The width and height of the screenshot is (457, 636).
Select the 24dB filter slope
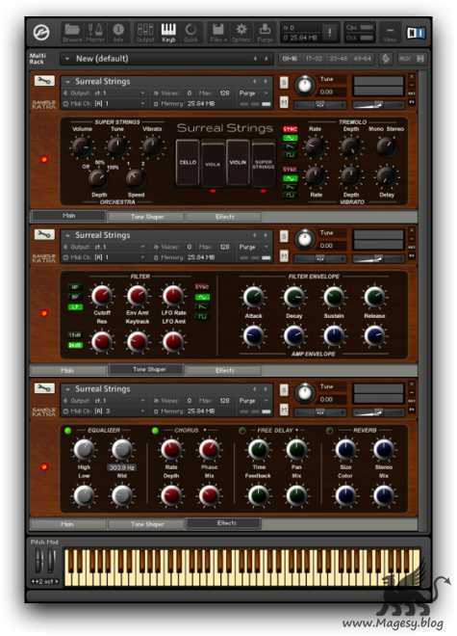(75, 345)
